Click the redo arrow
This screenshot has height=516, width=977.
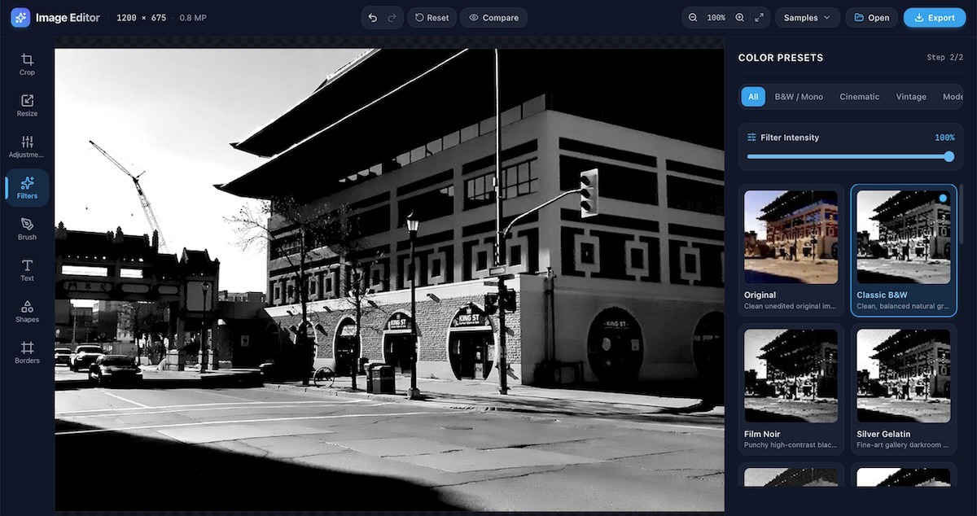click(x=392, y=18)
